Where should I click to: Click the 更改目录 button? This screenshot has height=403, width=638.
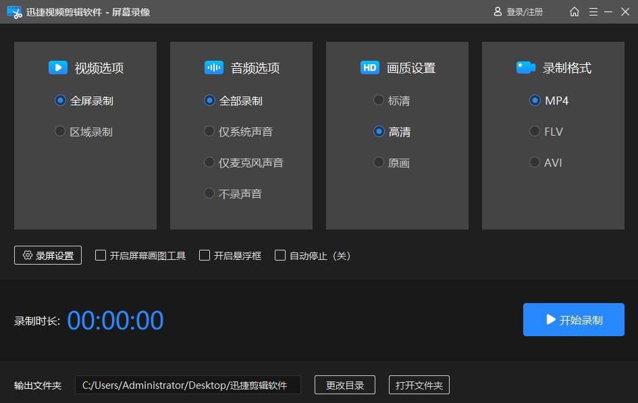click(345, 385)
